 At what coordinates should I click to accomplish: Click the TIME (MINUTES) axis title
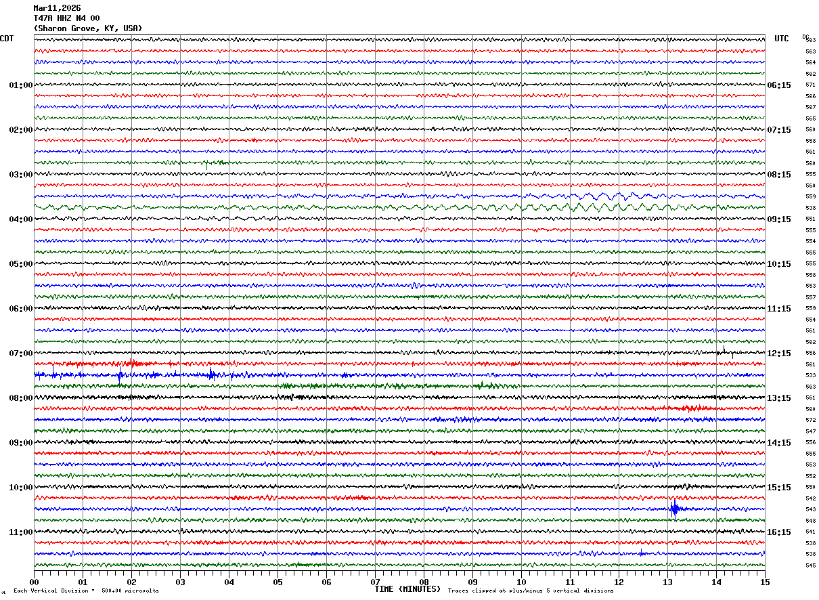(407, 589)
